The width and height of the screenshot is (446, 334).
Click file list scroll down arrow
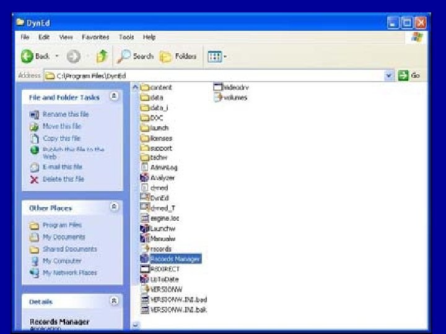point(136,324)
